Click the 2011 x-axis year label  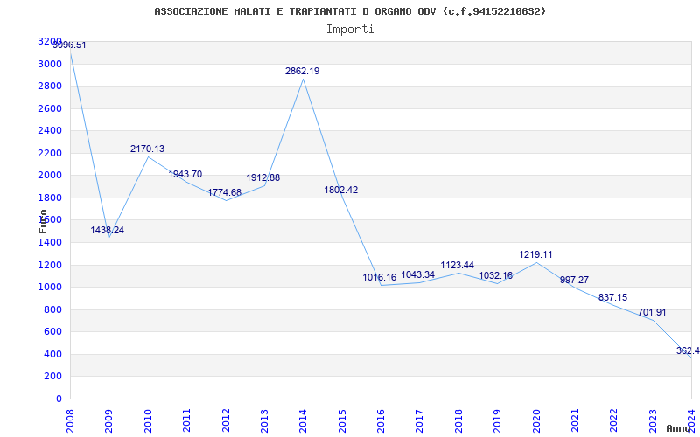(186, 420)
